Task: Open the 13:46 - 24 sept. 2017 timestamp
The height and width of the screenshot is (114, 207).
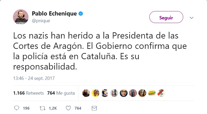Action: click(x=34, y=78)
